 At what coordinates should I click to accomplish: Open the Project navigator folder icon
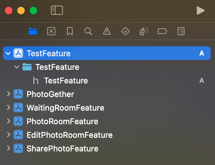pos(33,31)
